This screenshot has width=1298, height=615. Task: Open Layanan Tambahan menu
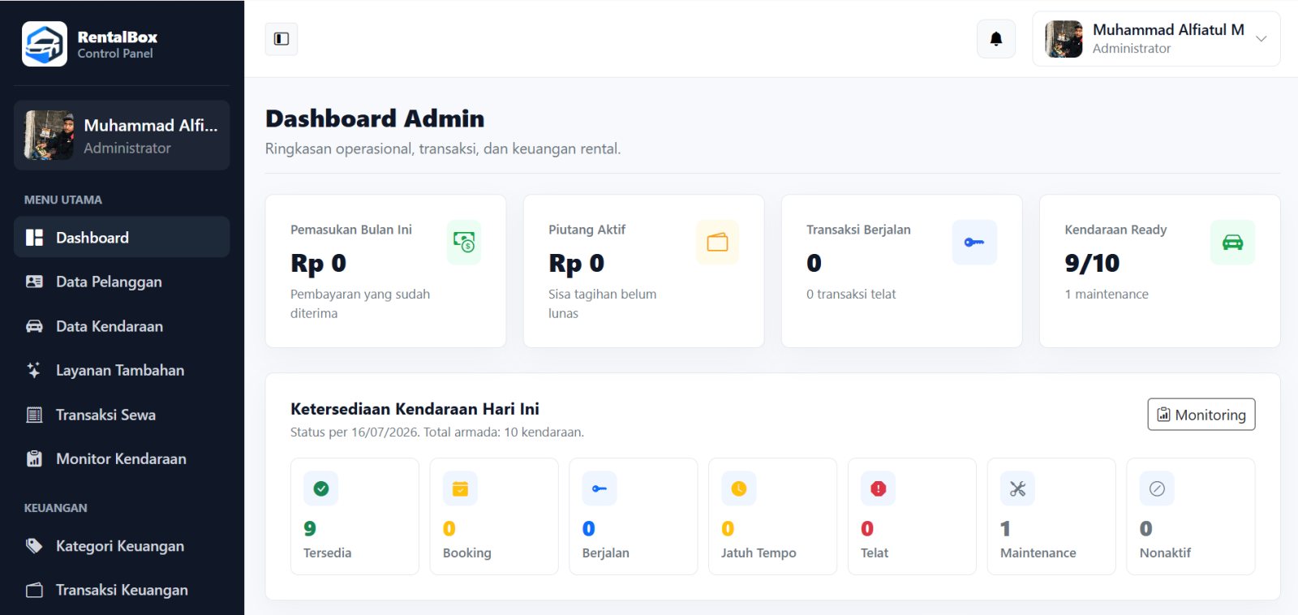pos(122,370)
